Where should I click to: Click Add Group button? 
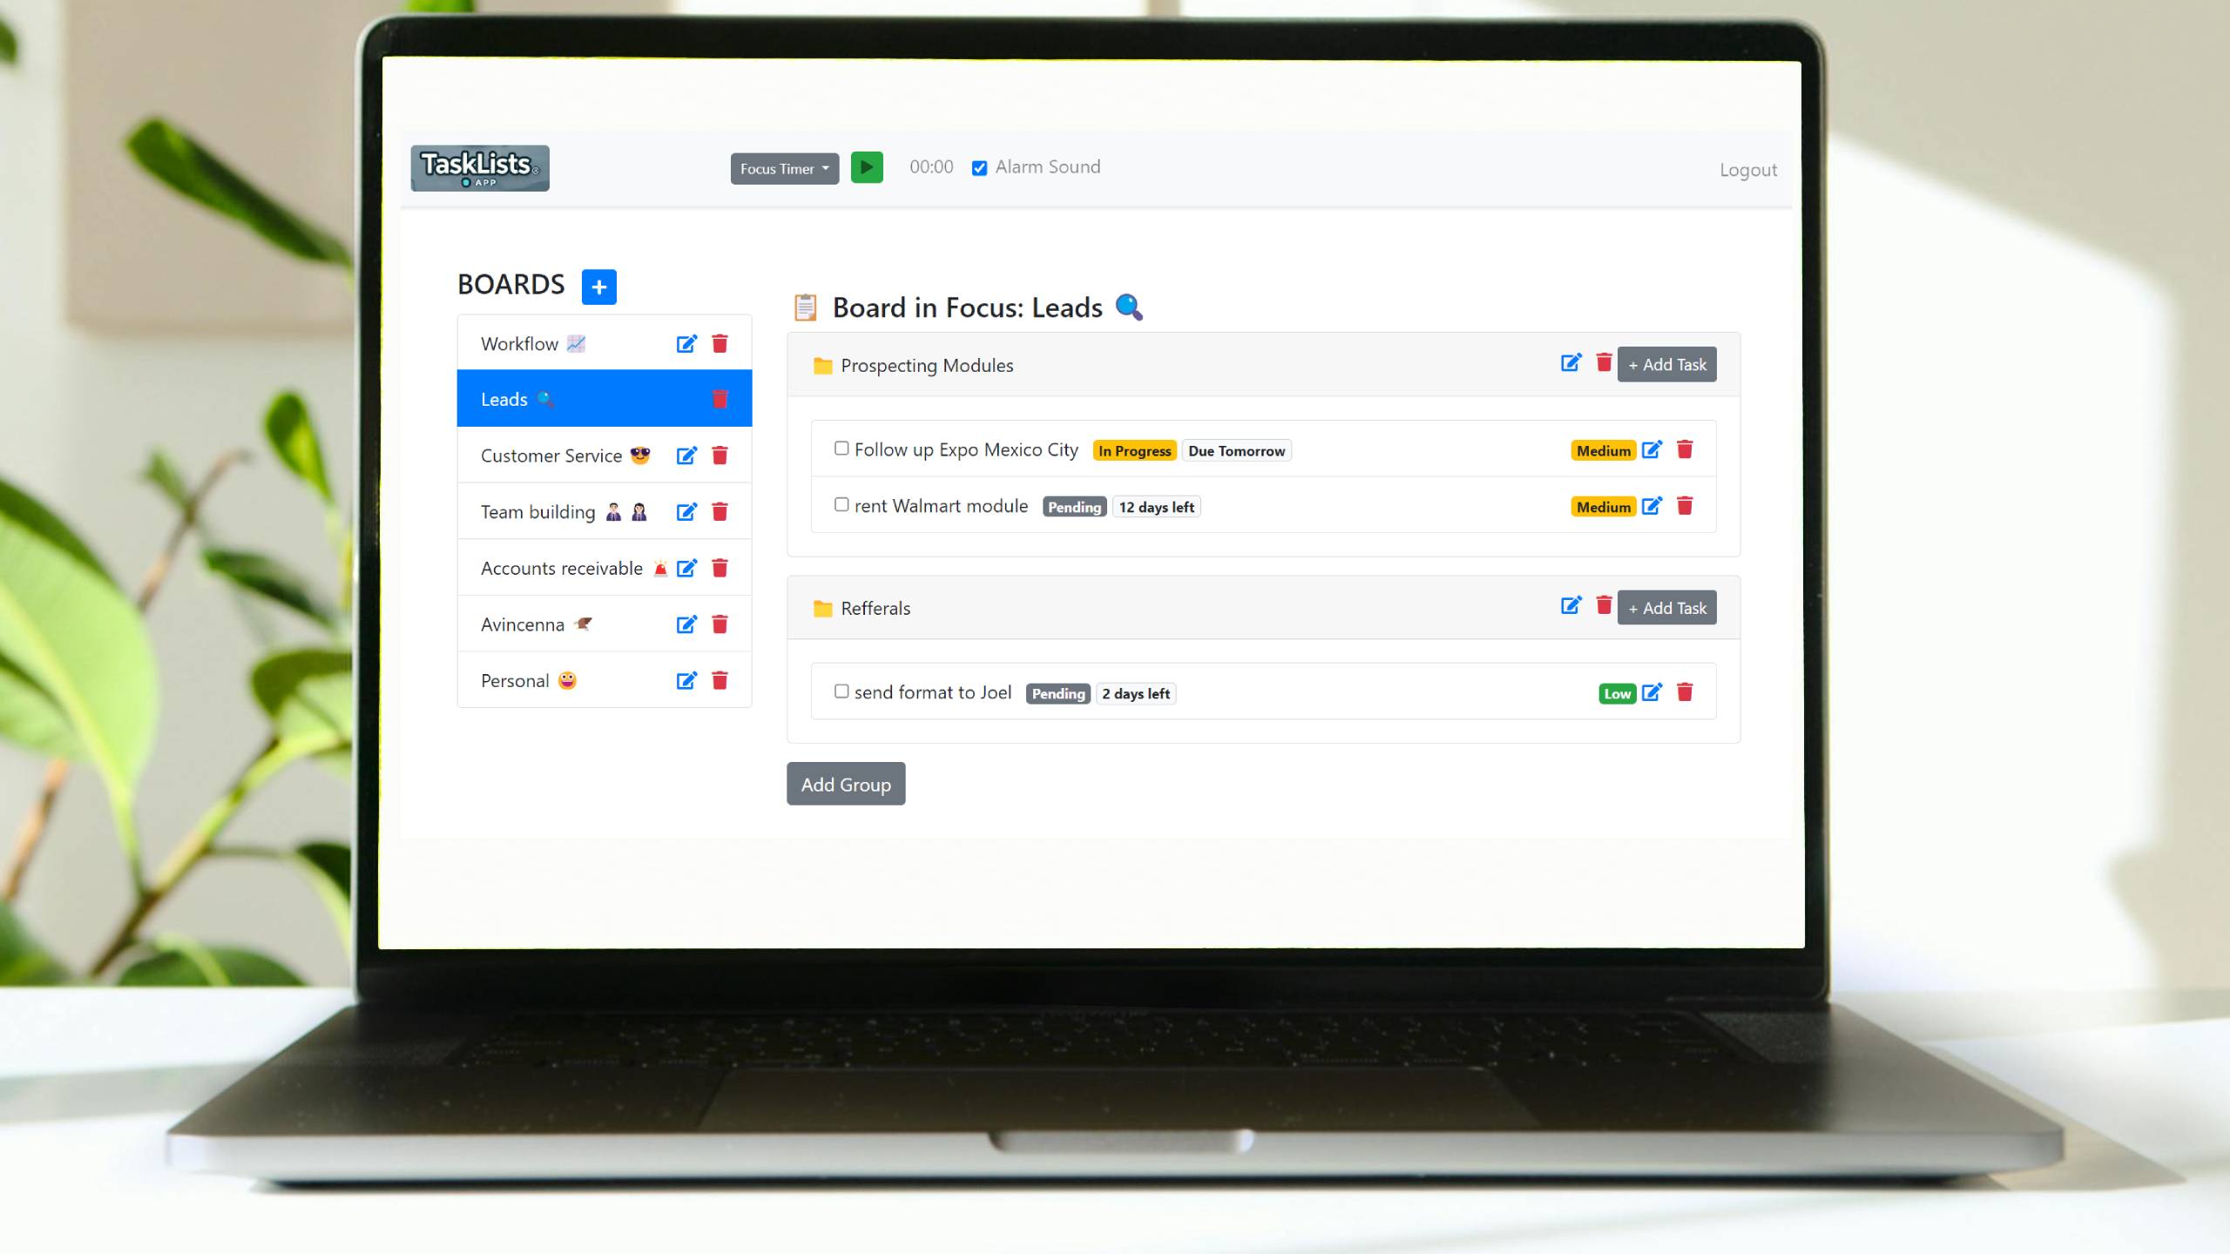(x=846, y=784)
